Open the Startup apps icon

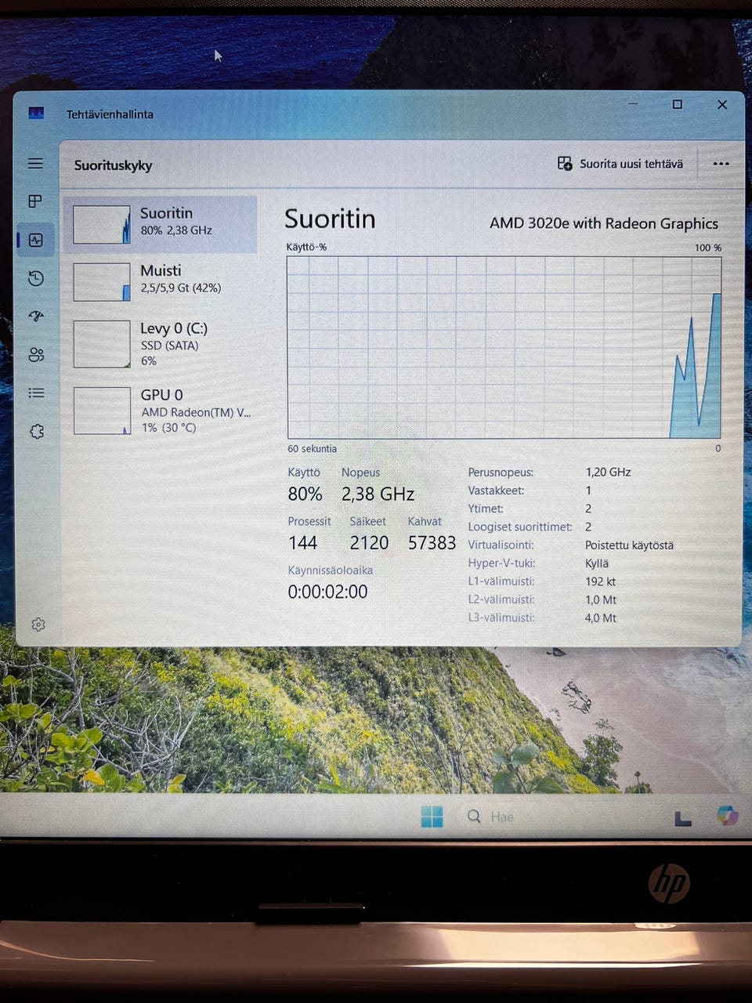point(36,316)
